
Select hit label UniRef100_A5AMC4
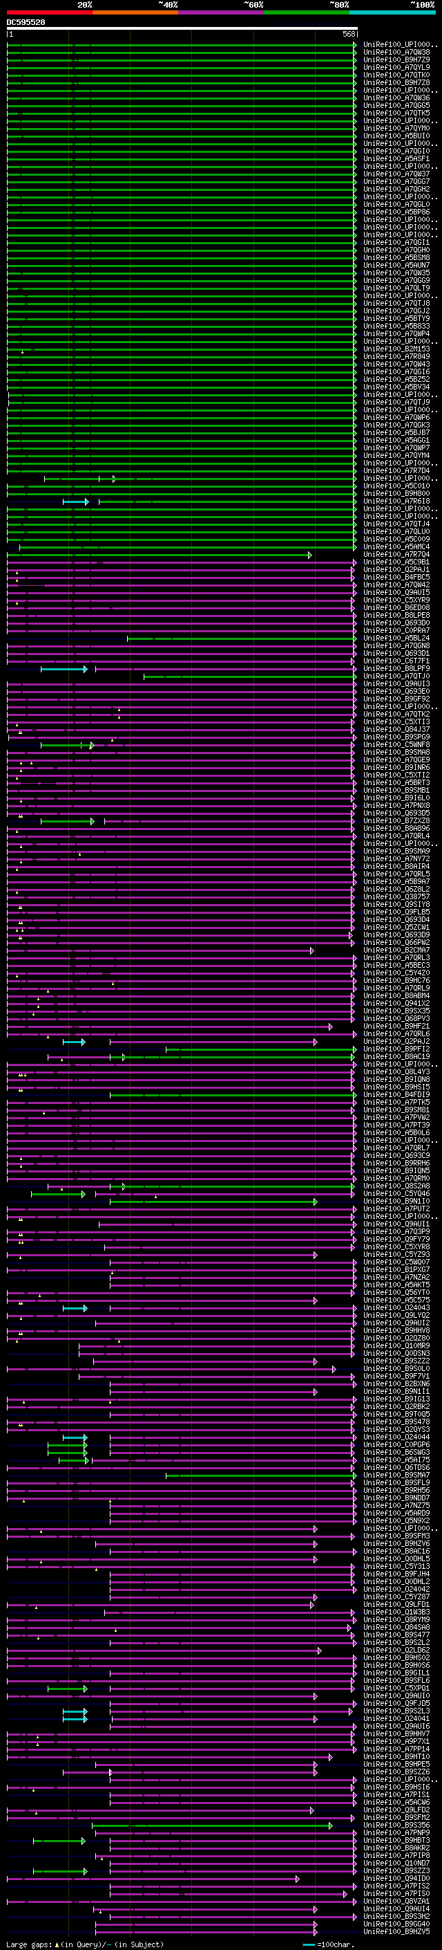[x=396, y=546]
